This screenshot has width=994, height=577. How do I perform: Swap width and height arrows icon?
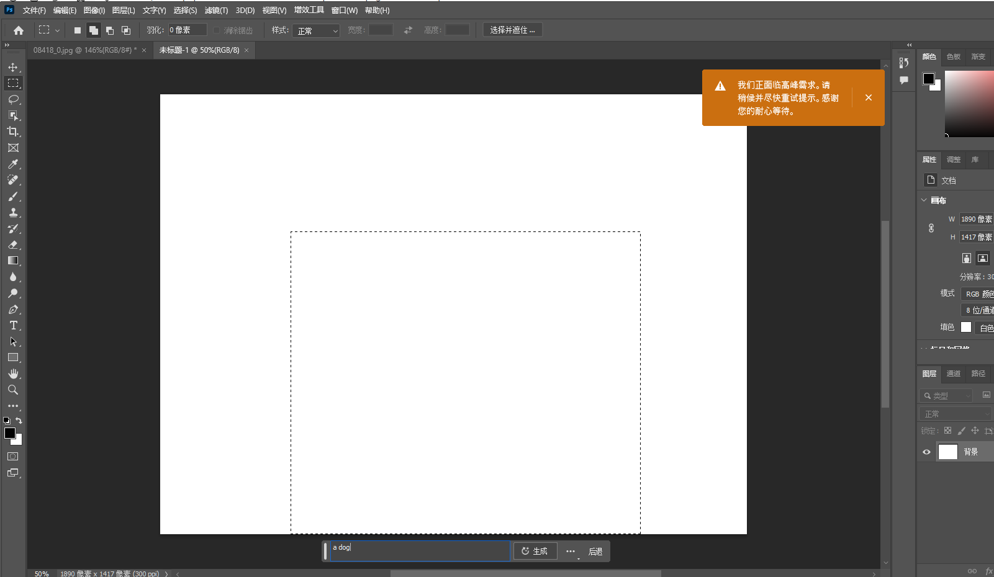click(408, 30)
